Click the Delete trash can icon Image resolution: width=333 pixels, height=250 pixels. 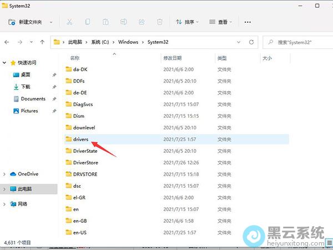pyautogui.click(x=159, y=22)
